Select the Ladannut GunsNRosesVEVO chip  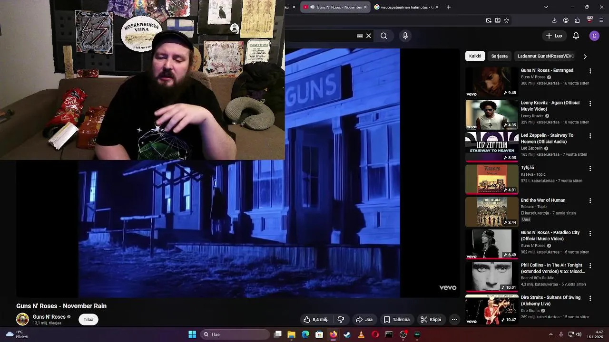pos(546,56)
